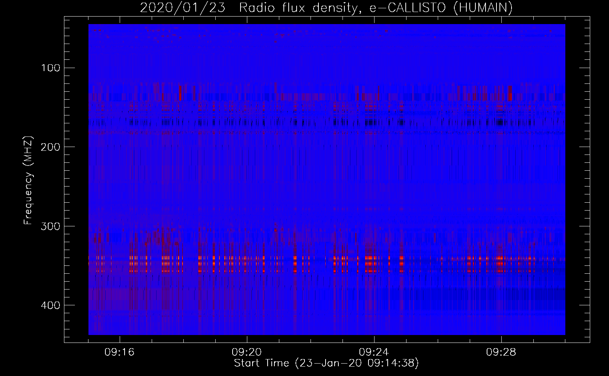Image resolution: width=609 pixels, height=376 pixels.
Task: Click the 09:24 time tick label
Action: (374, 352)
